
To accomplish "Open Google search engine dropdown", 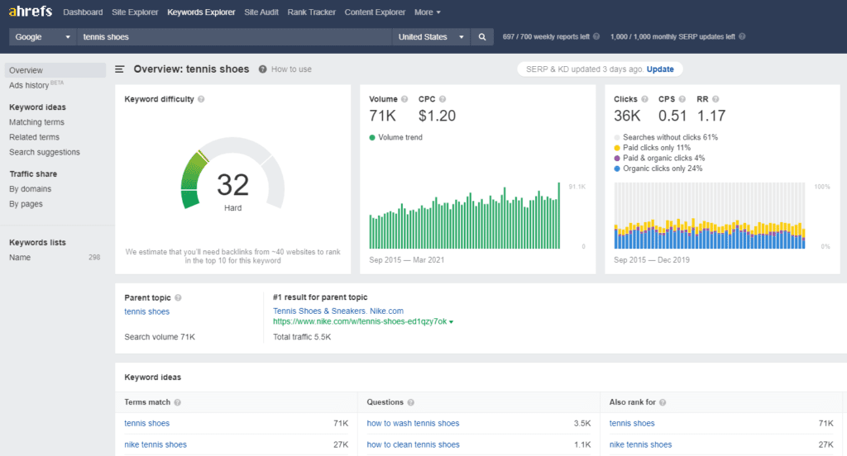I will click(43, 36).
